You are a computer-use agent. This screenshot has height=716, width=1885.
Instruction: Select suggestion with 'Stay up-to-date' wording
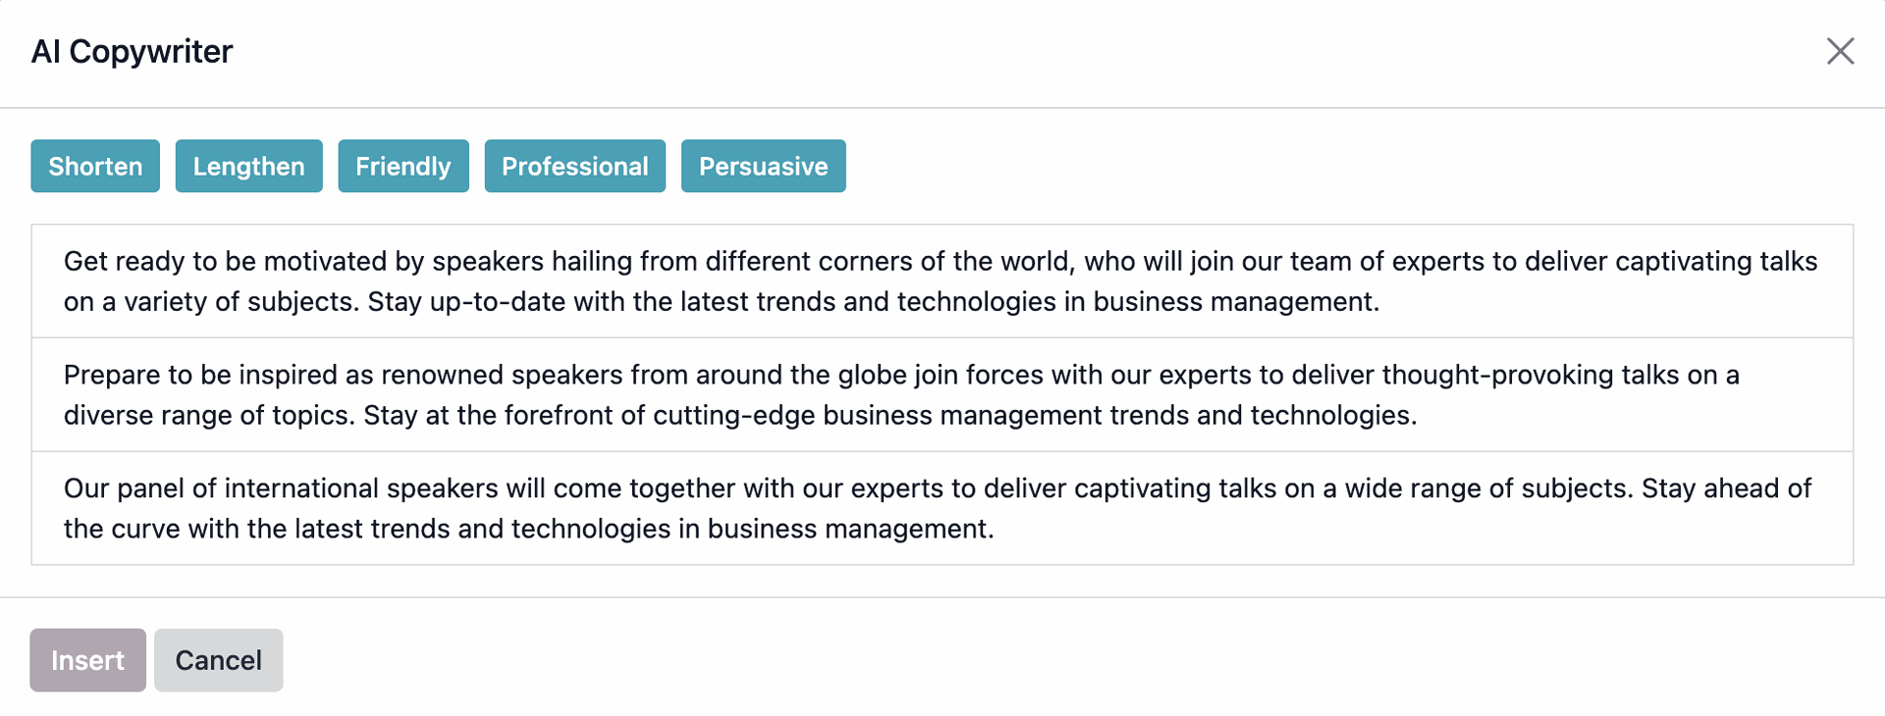coord(941,281)
